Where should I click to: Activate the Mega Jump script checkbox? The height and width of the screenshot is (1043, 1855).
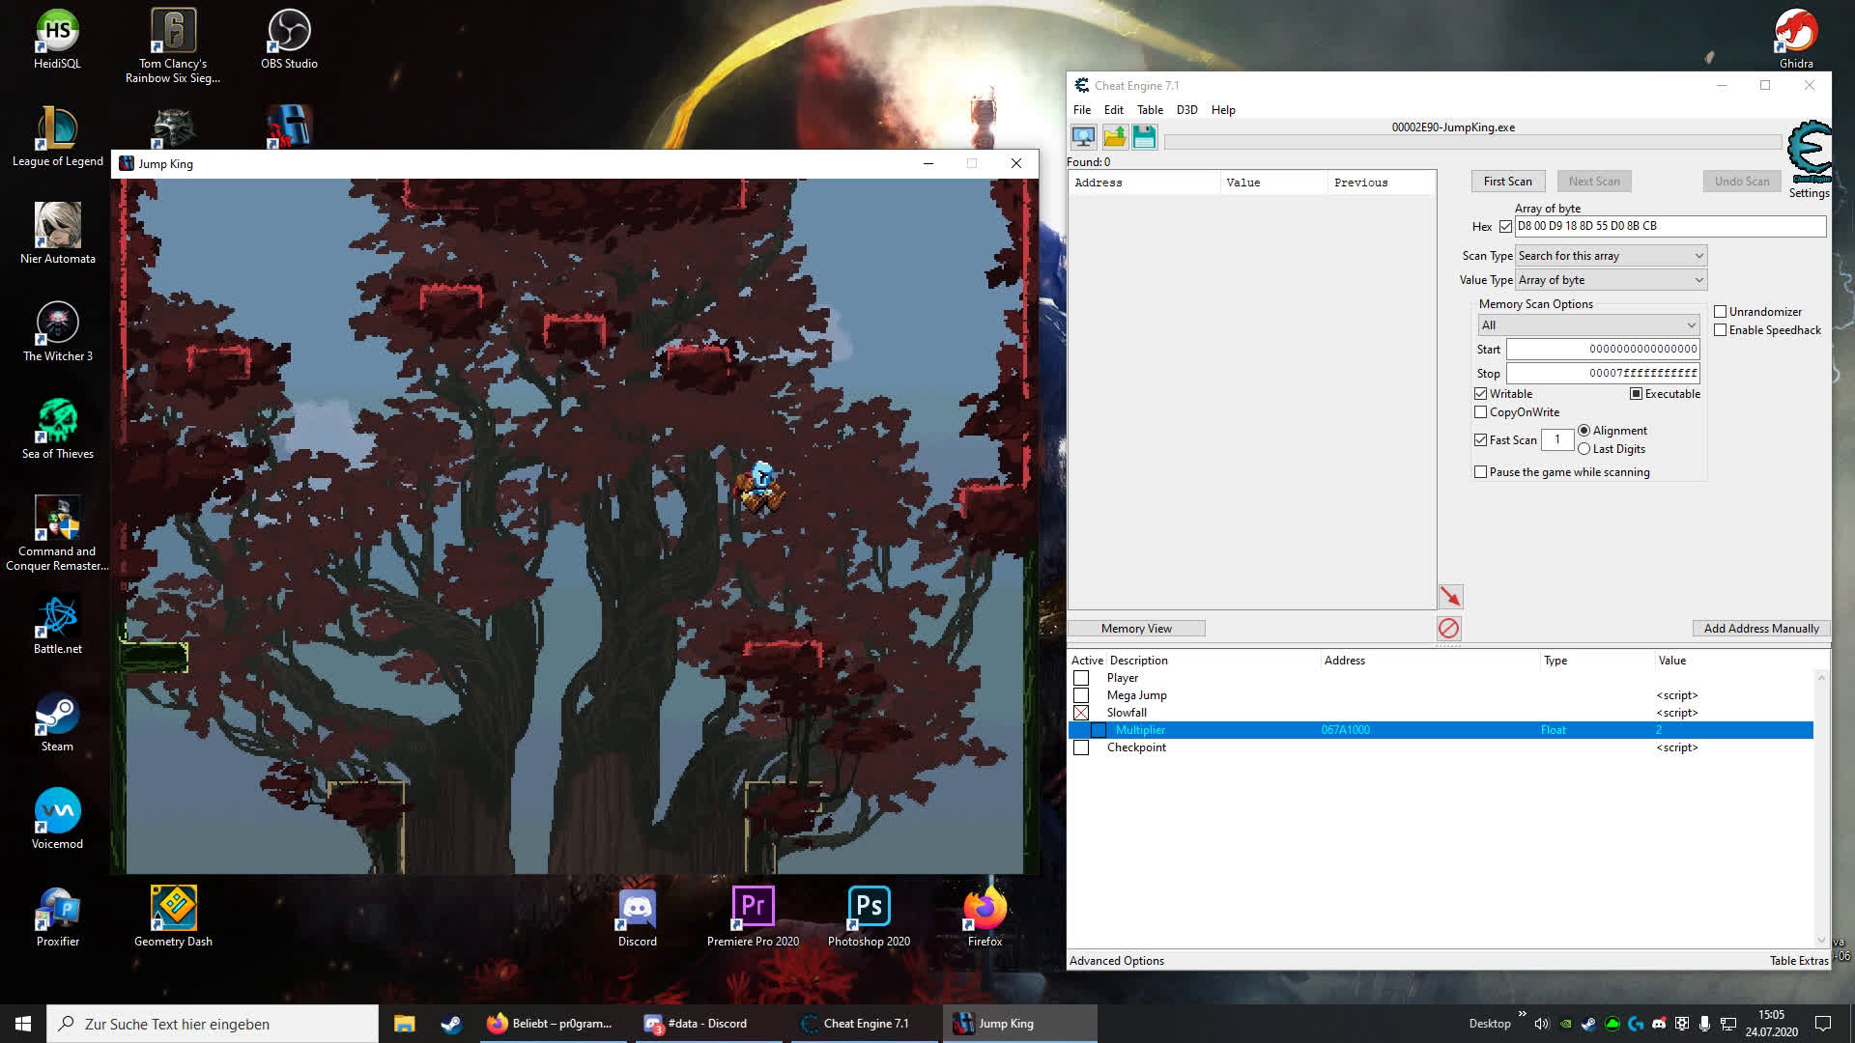click(1081, 695)
